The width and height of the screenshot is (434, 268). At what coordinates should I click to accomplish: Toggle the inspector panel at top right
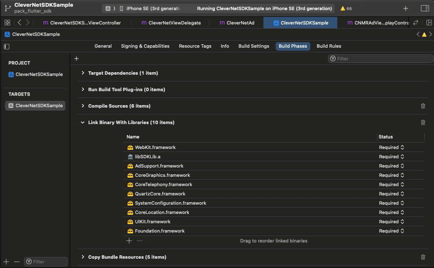(x=425, y=8)
